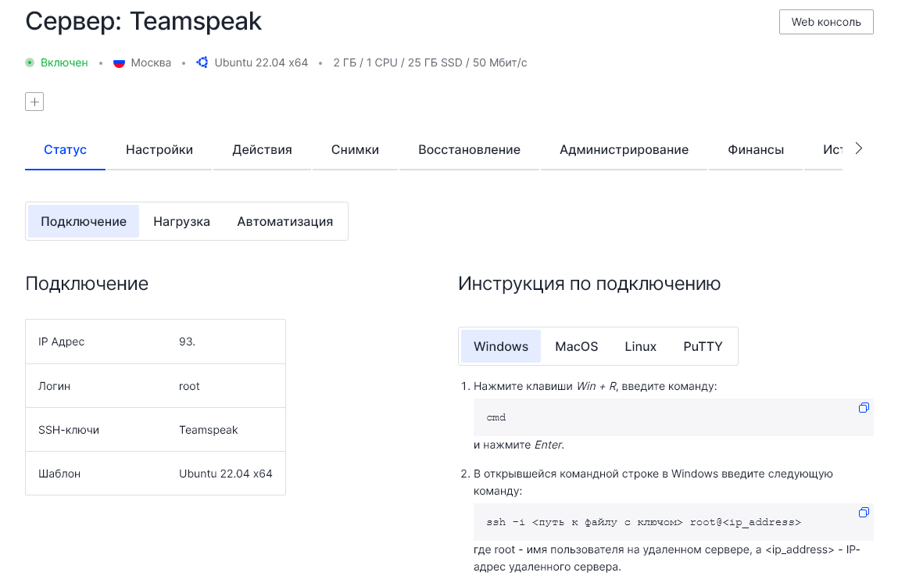Click the plus icon to add tag
Viewport: 898px width, 583px height.
34,102
